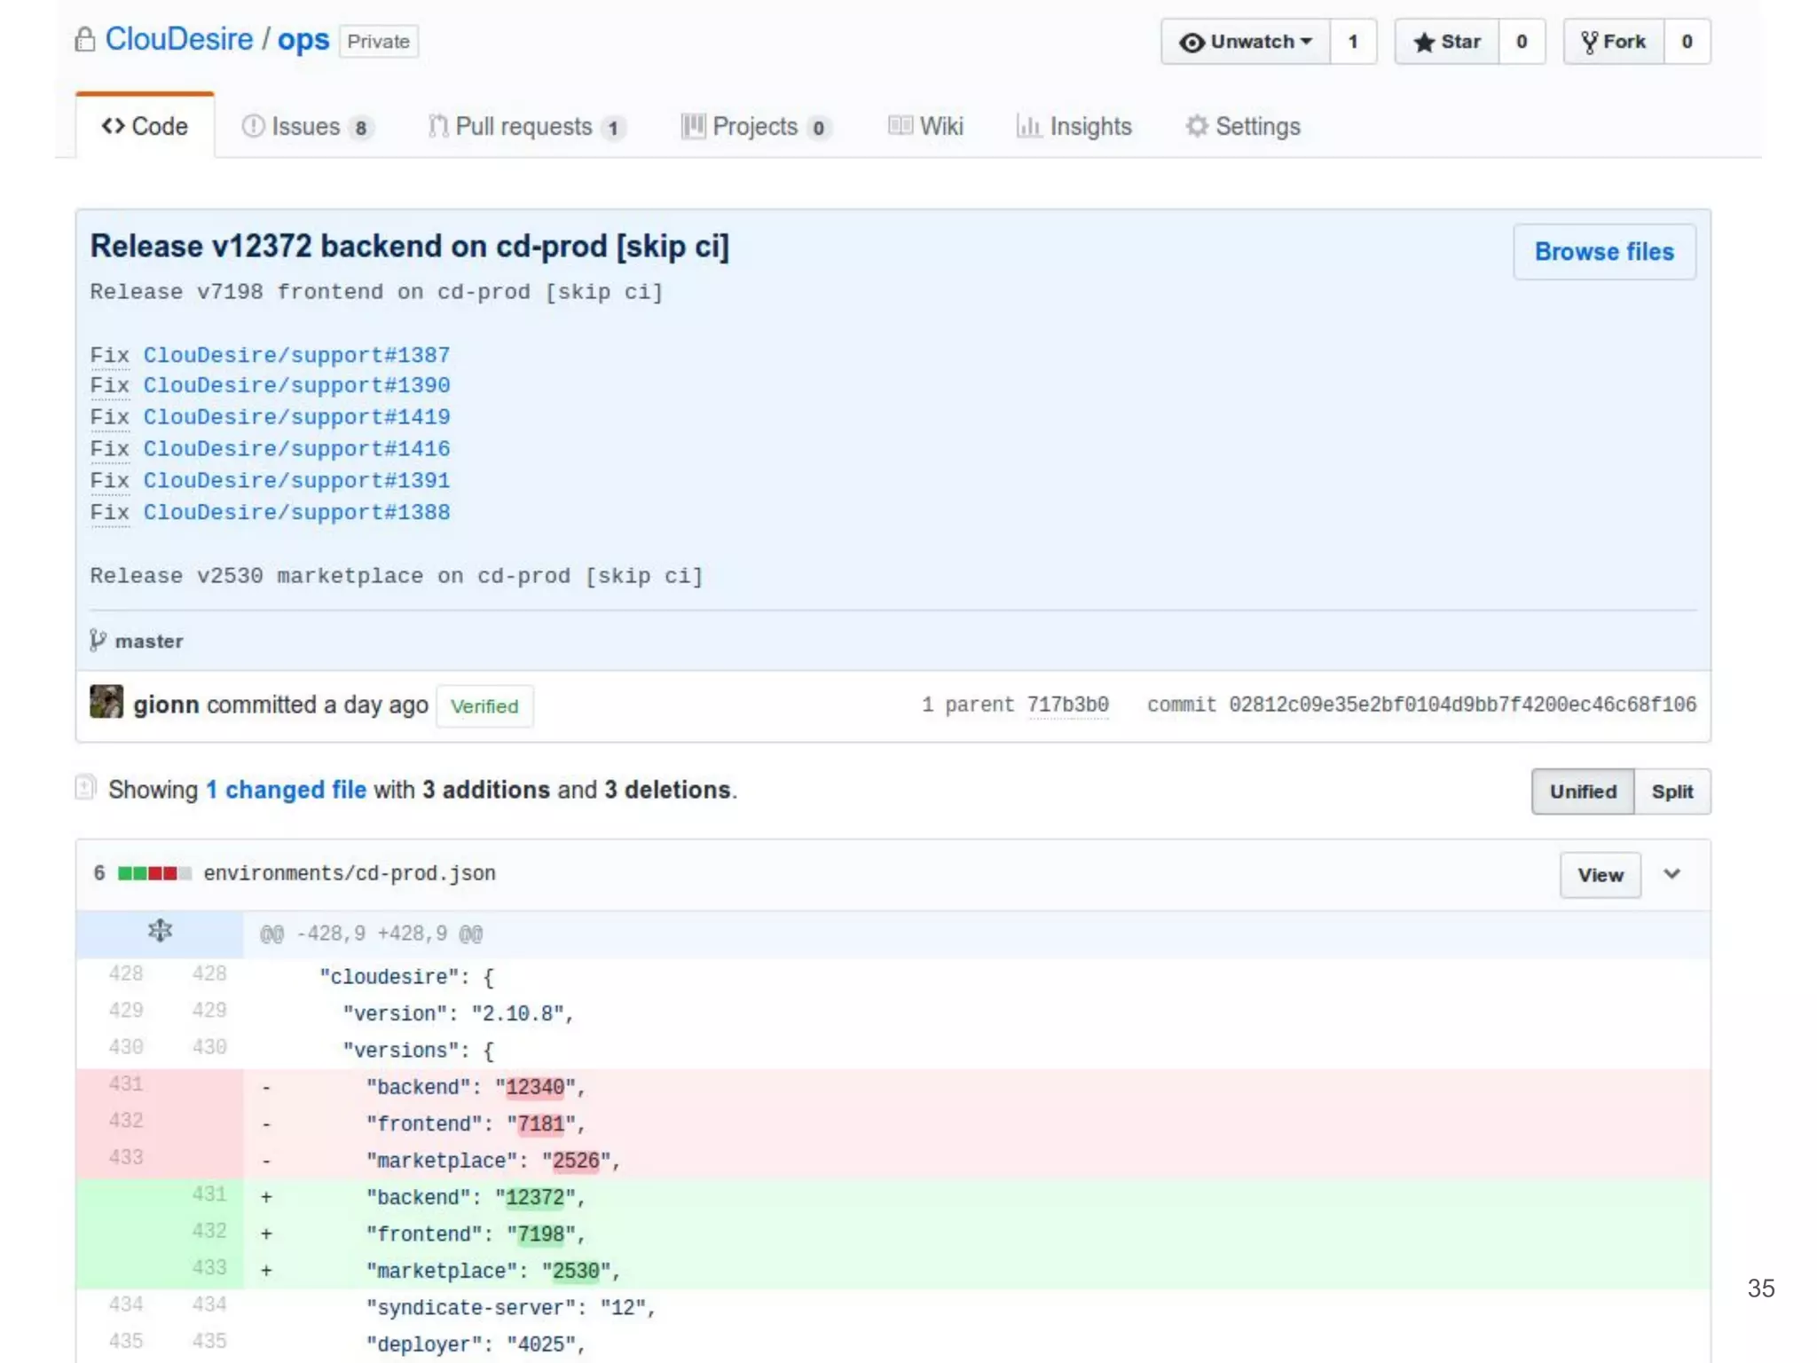Click the file icon beside Showing changed file
This screenshot has width=1817, height=1363.
click(86, 788)
